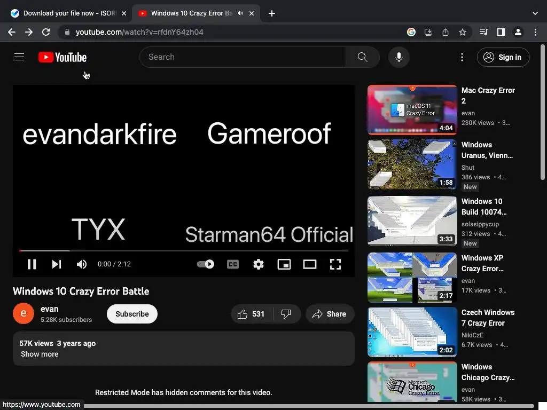Image resolution: width=547 pixels, height=410 pixels.
Task: Click the site lock icon
Action: 67,32
